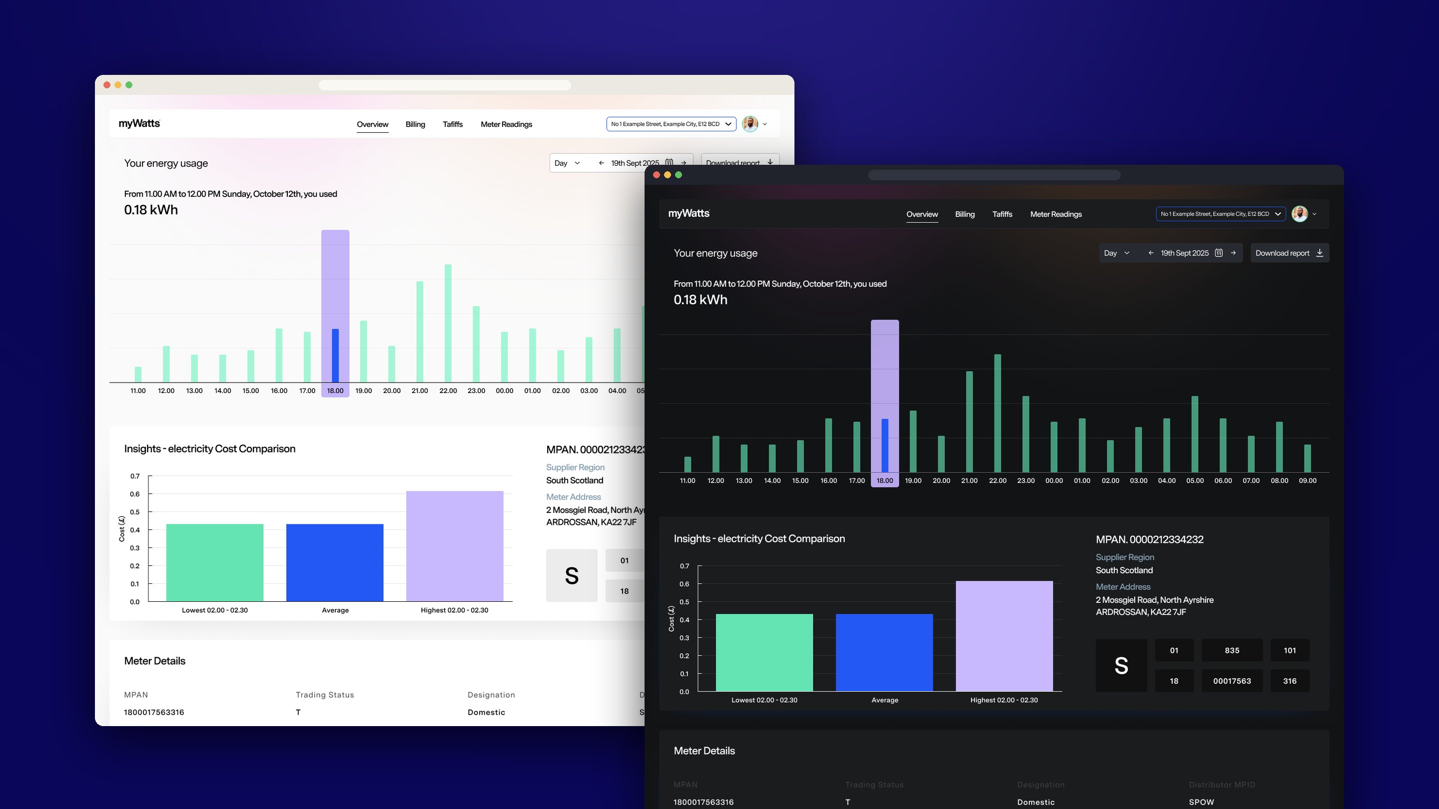Open Tafiffs tab in light window

pyautogui.click(x=453, y=124)
